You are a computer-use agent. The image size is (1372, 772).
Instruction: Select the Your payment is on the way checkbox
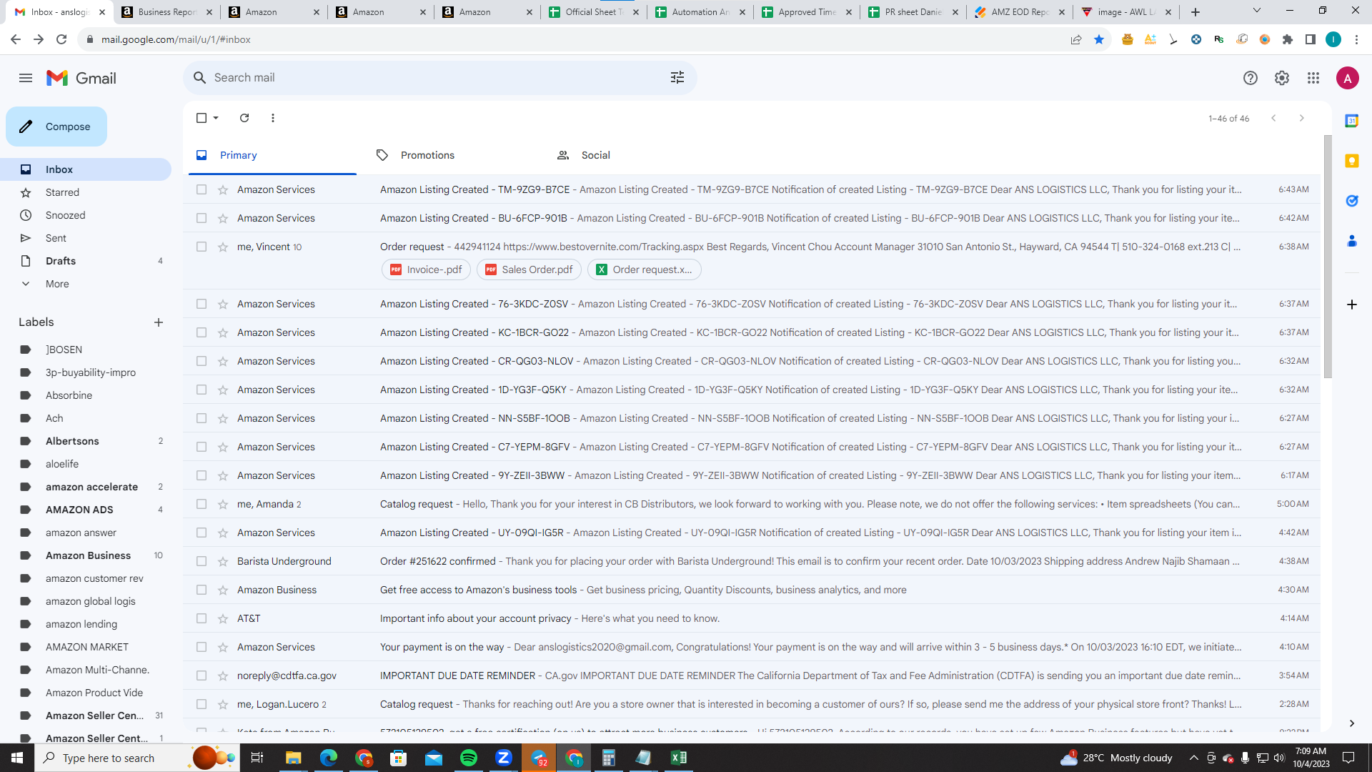(x=202, y=647)
